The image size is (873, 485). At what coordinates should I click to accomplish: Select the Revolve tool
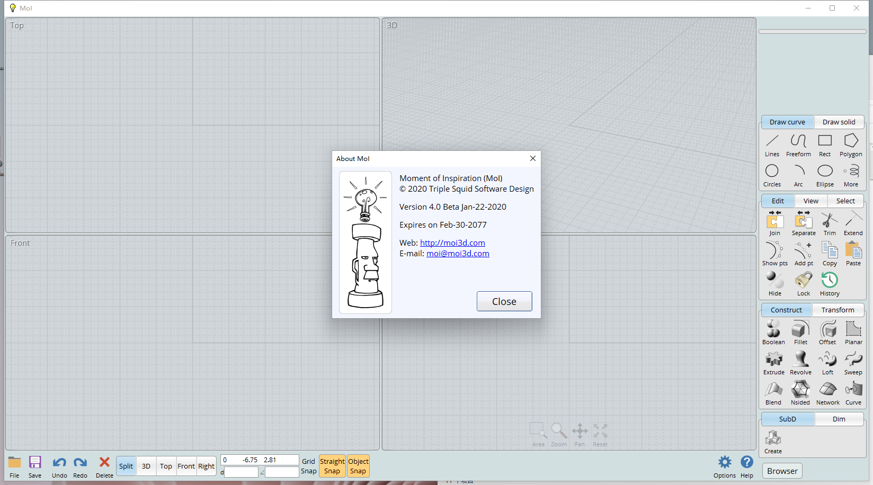(800, 363)
